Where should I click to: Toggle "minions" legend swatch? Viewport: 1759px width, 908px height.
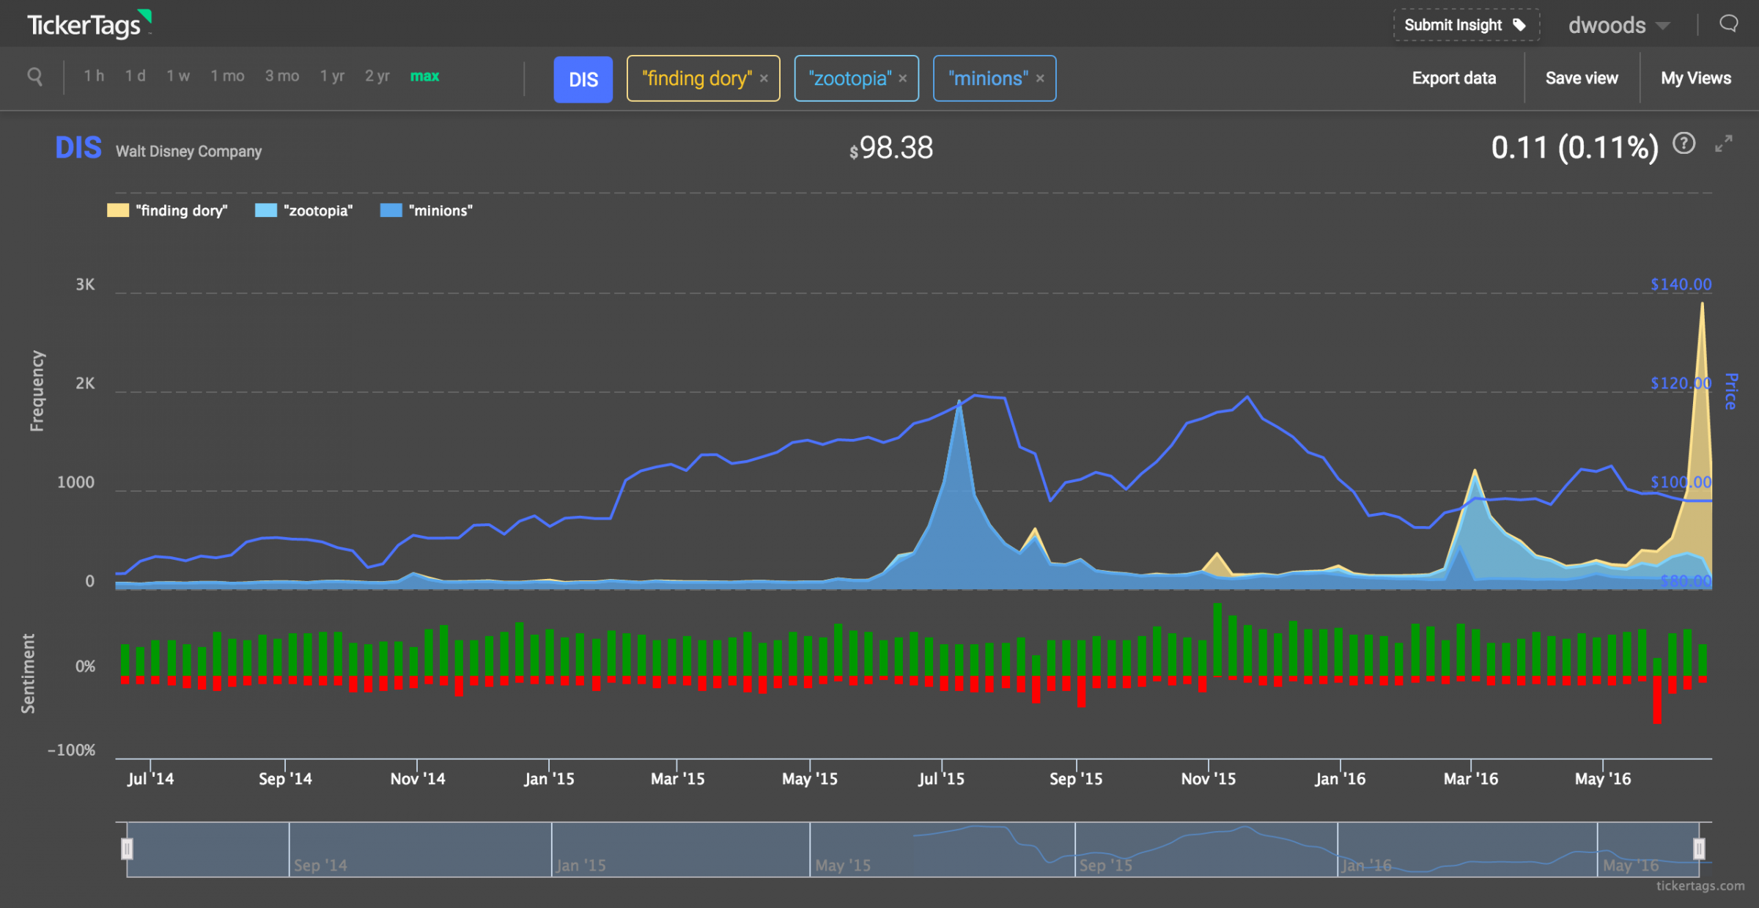(391, 211)
